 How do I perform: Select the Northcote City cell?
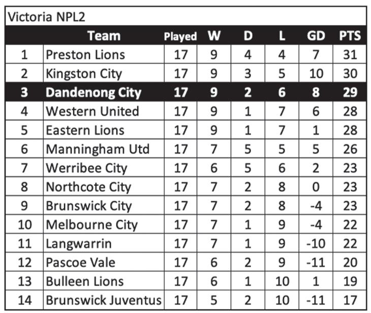[104, 186]
